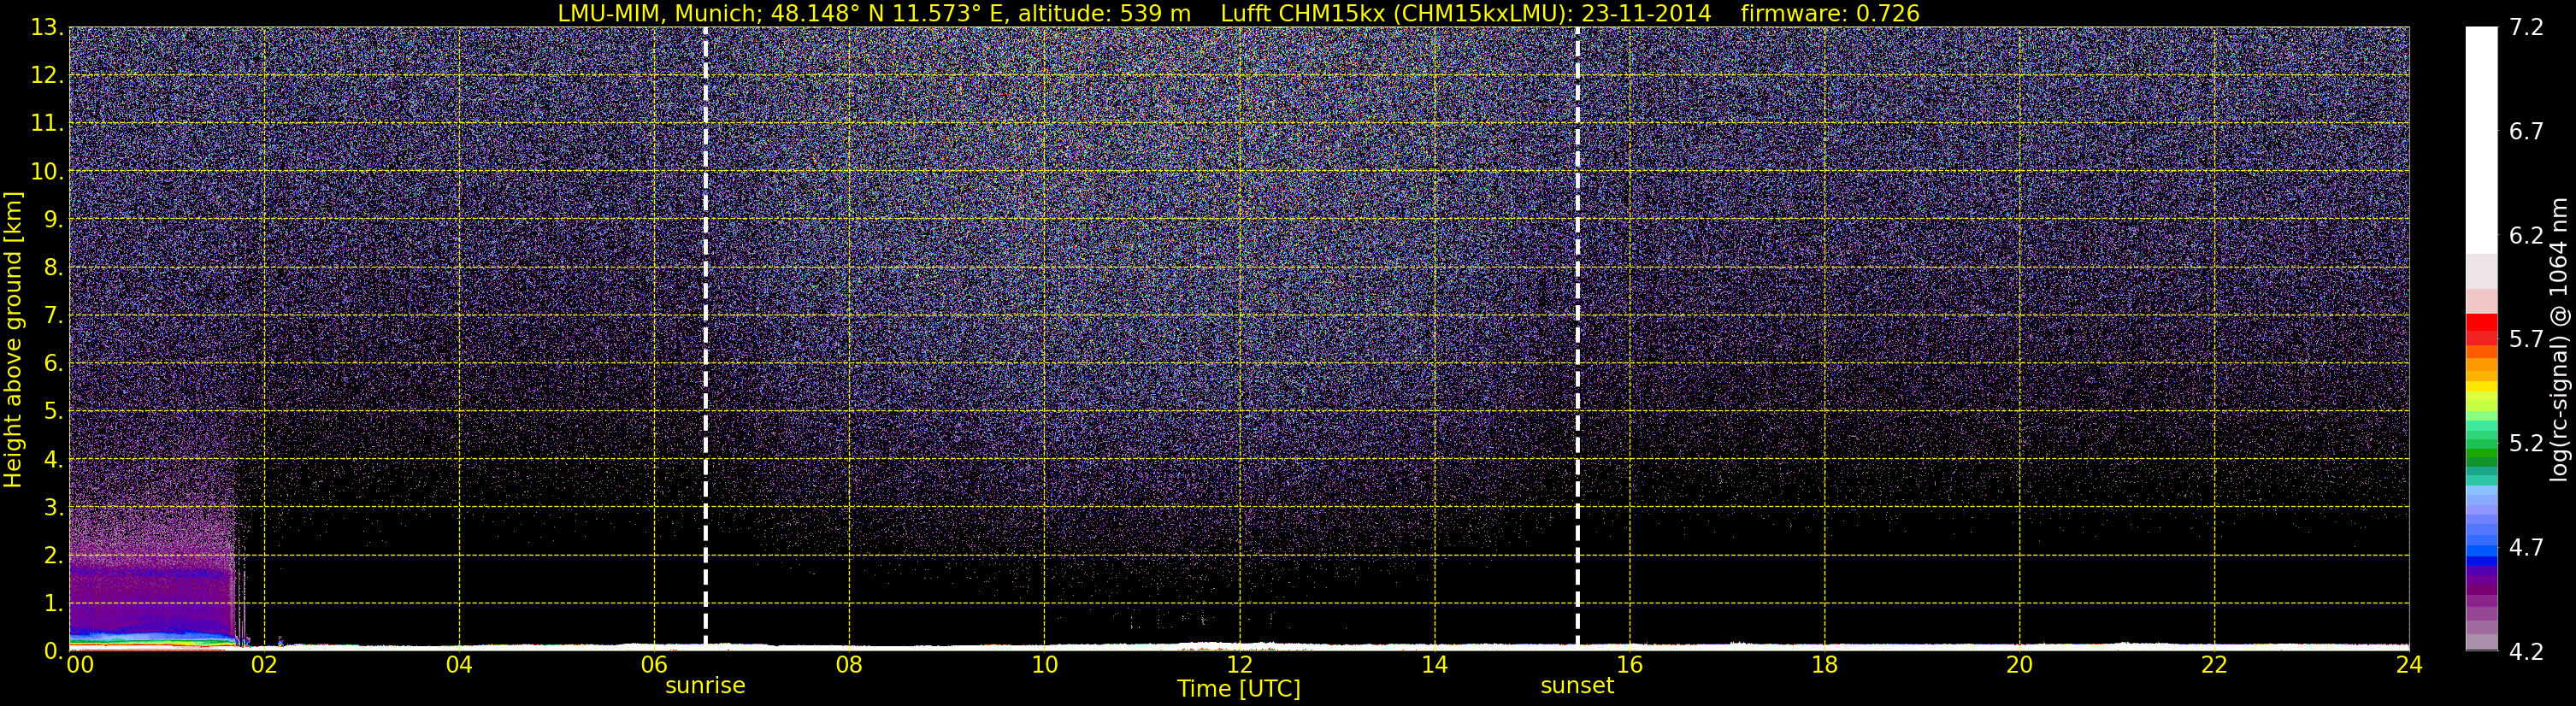The width and height of the screenshot is (2576, 706).
Task: Click the "18" tick on the time axis
Action: pyautogui.click(x=1824, y=665)
